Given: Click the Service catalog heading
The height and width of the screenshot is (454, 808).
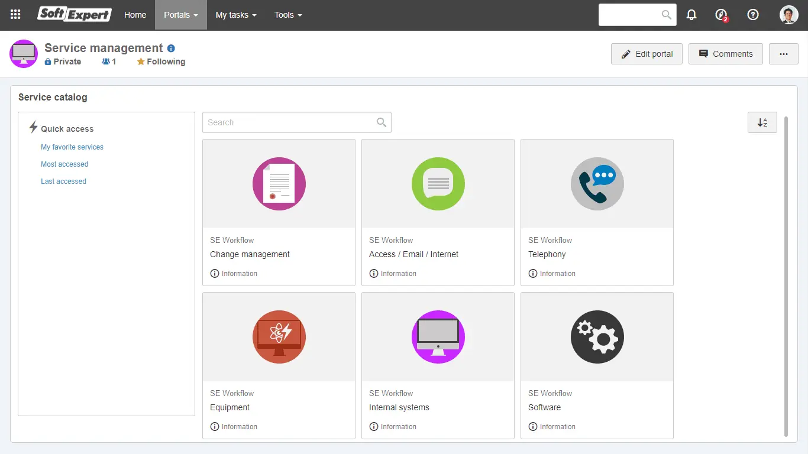Looking at the screenshot, I should [x=53, y=97].
